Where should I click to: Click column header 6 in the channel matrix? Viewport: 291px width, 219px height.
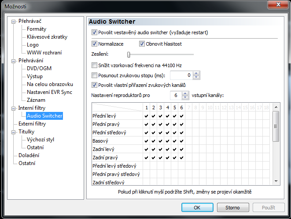[x=181, y=108]
